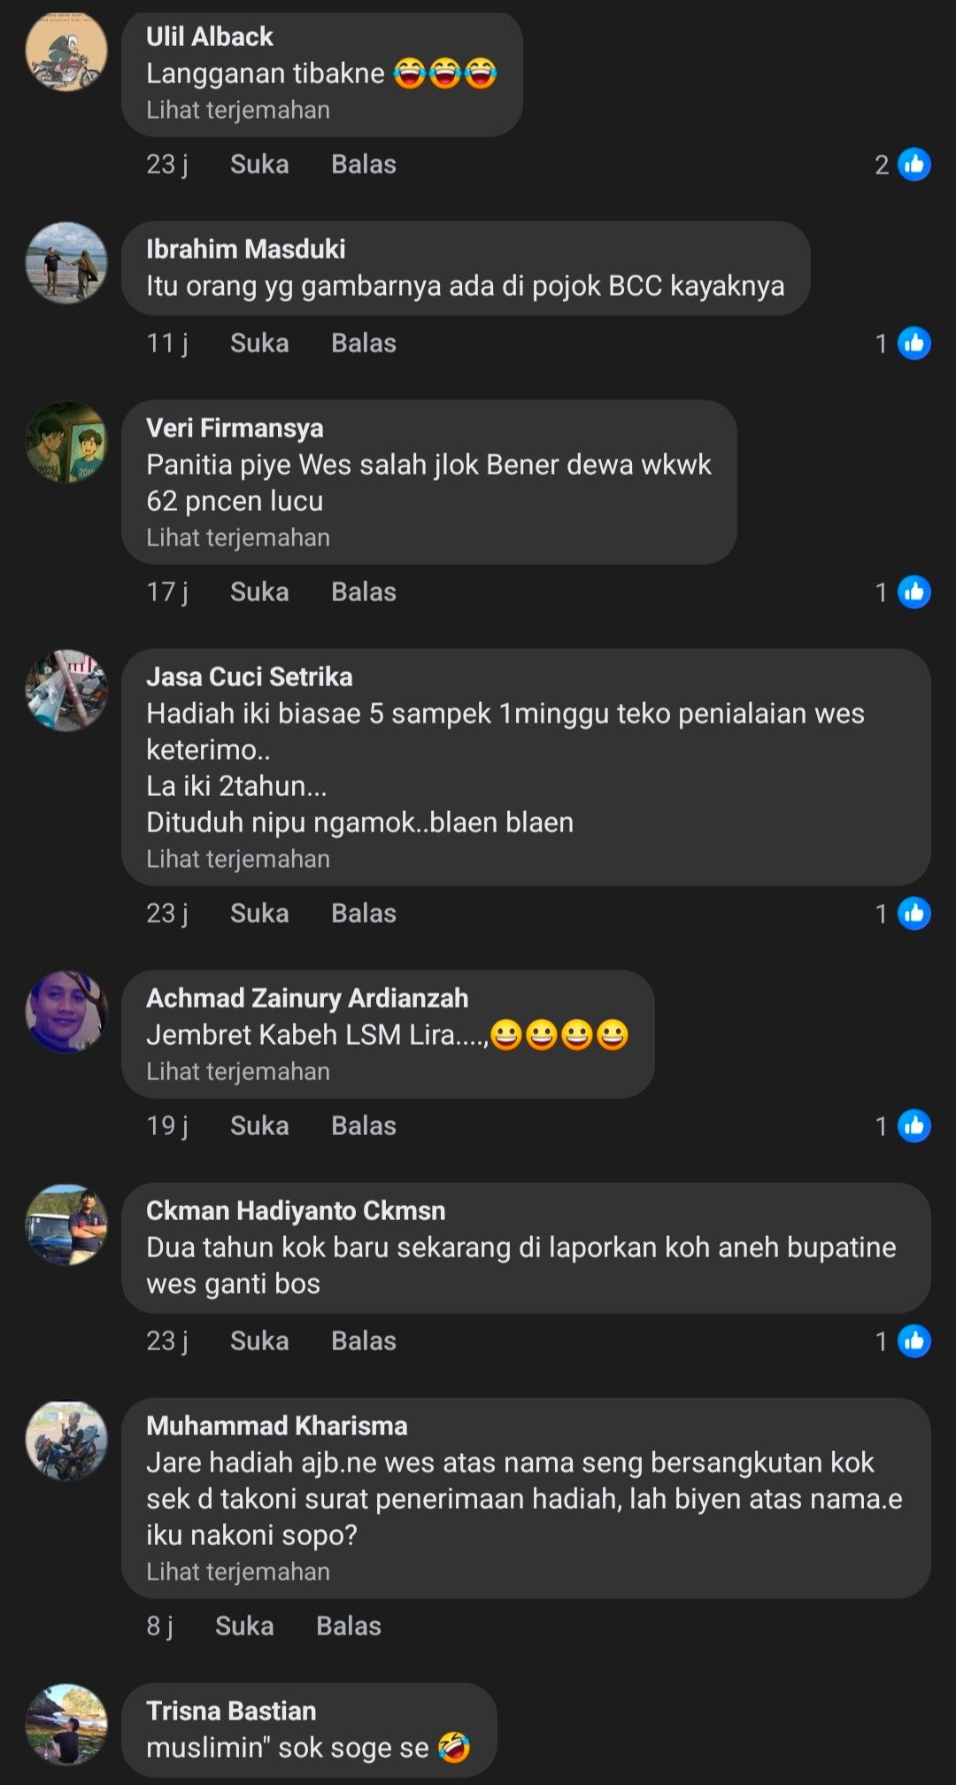Open Achmad Zainury Ardianzah's profile name link
This screenshot has width=956, height=1785.
coord(307,999)
